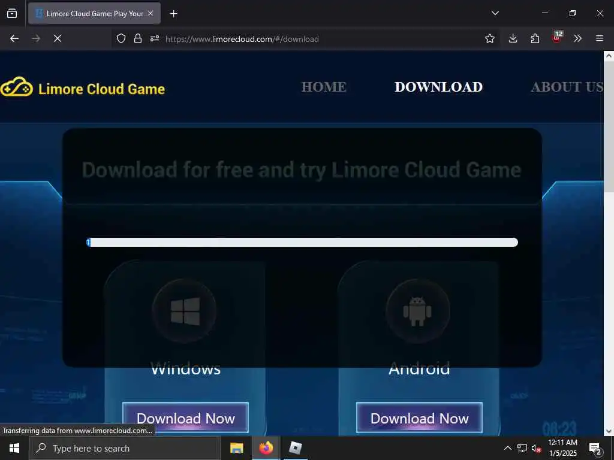View site security padlock info
This screenshot has width=614, height=460.
click(x=138, y=38)
